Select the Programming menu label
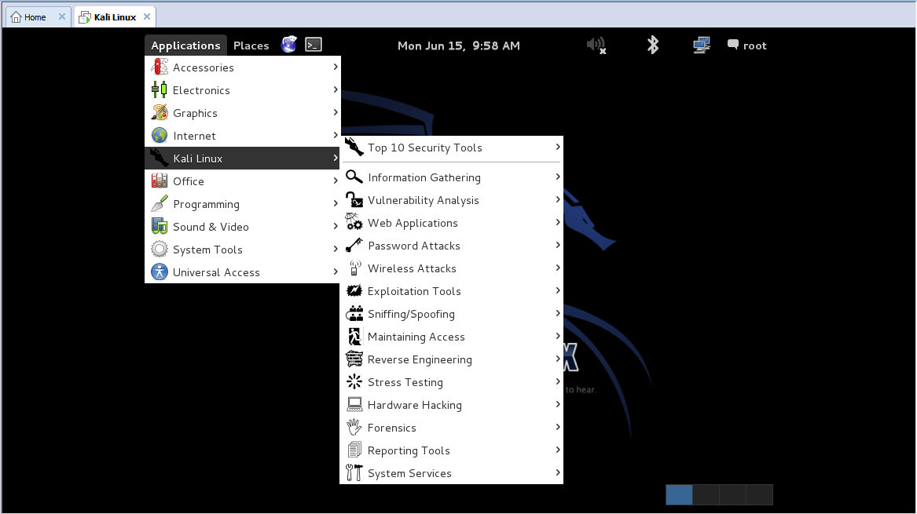Viewport: 917px width, 514px height. coord(207,204)
